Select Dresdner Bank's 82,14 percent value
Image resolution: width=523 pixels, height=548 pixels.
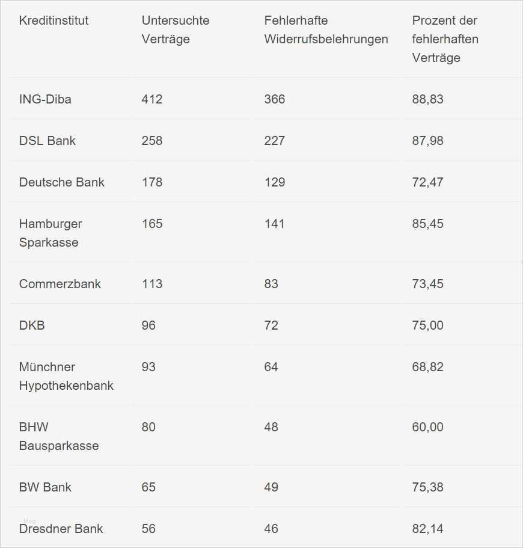point(428,529)
